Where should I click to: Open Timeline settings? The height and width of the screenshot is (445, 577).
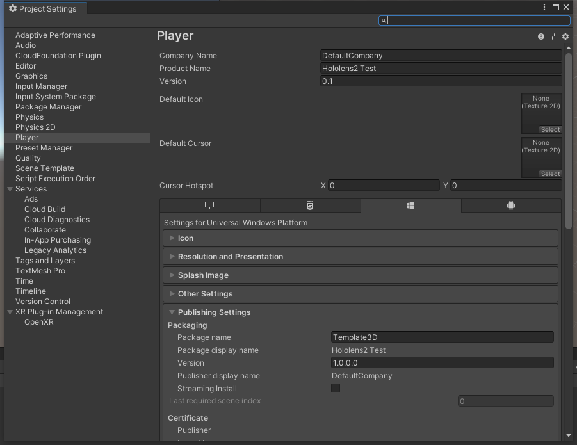pyautogui.click(x=31, y=291)
